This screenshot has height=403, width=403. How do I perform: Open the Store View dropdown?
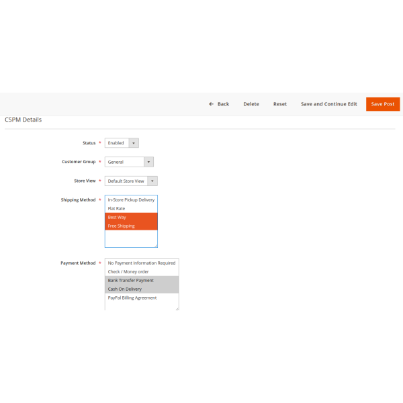(132, 181)
